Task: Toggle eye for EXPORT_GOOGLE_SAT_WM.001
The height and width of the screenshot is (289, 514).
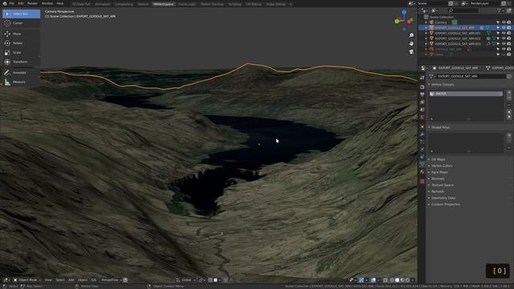Action: [504, 33]
